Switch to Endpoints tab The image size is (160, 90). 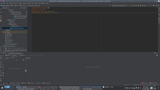22,55
